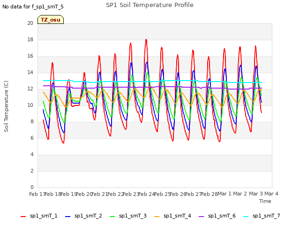Viewport: 300px width, 225px height.
Task: Click the y-axis value 14
Action: point(30,73)
